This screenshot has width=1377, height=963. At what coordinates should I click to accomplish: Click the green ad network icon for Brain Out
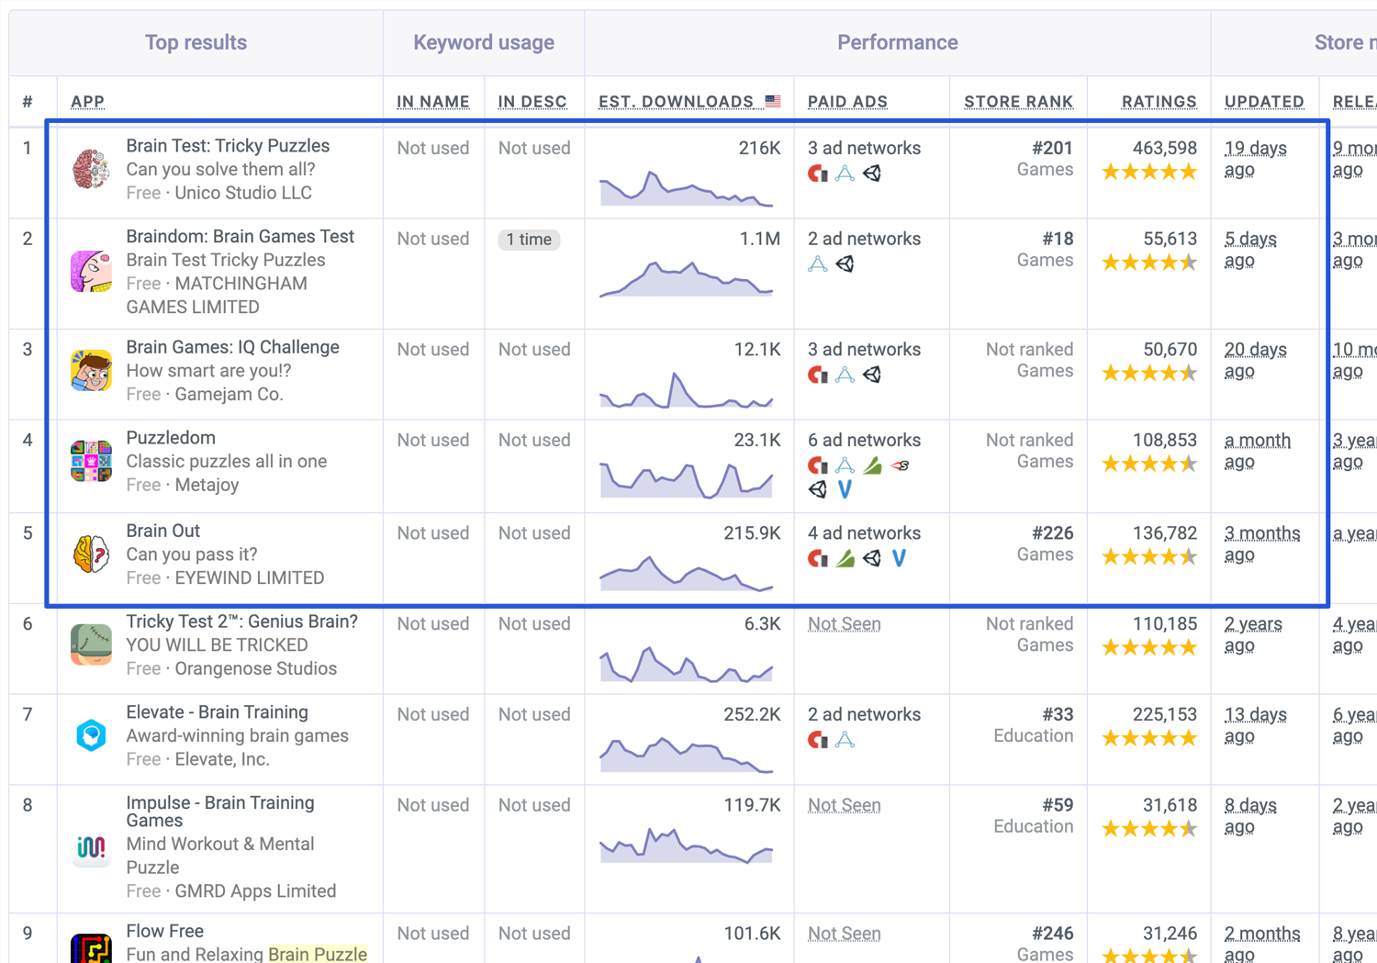coord(845,558)
